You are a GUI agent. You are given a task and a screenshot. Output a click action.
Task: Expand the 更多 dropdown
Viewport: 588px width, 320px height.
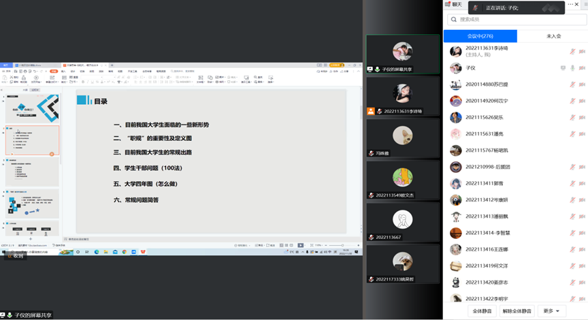click(551, 311)
